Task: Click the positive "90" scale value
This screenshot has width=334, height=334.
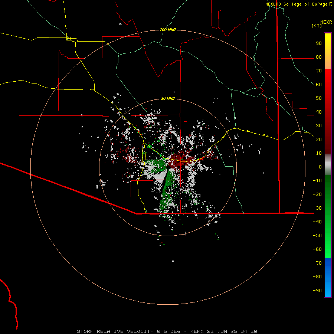Action: click(319, 43)
